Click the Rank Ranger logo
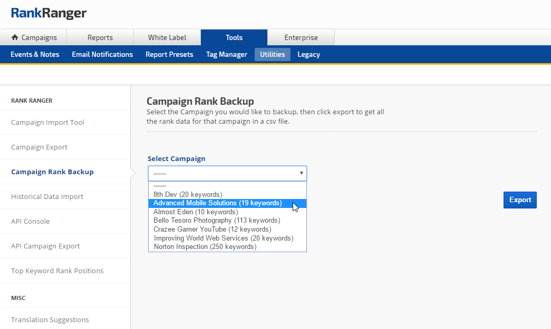 49,14
